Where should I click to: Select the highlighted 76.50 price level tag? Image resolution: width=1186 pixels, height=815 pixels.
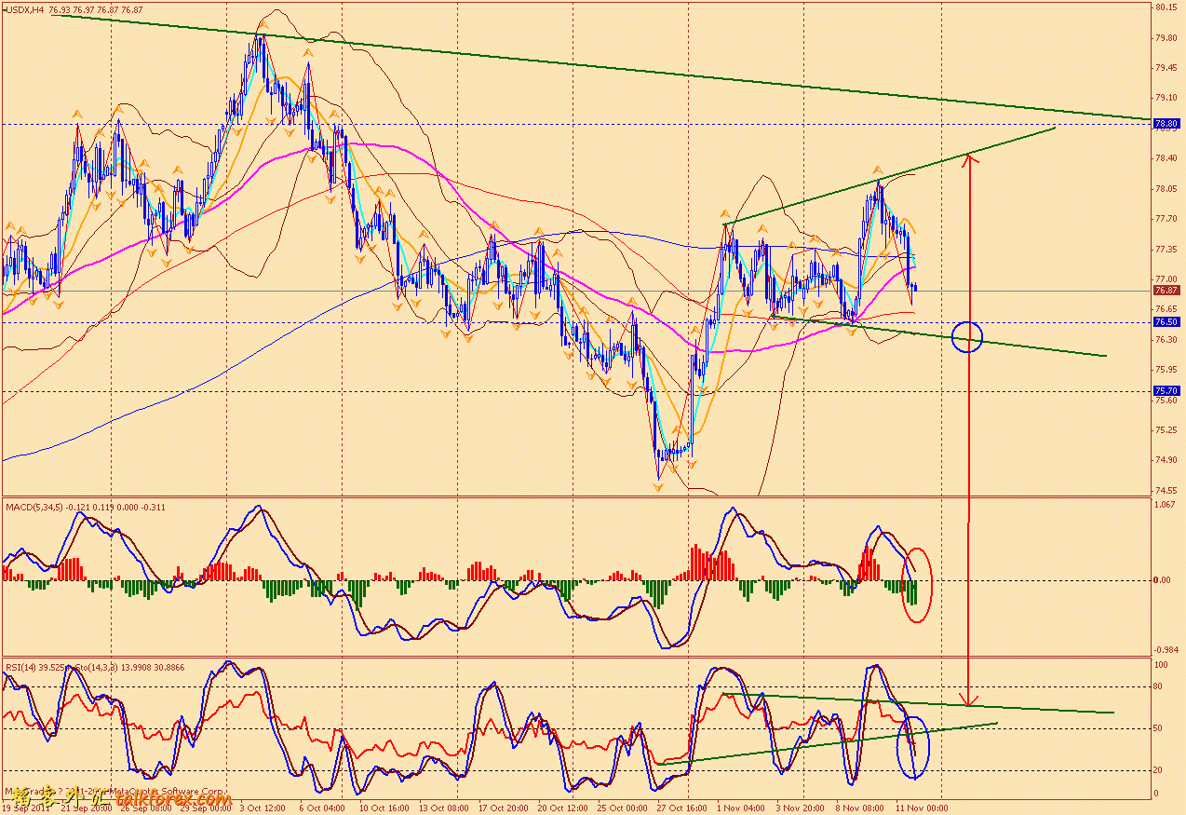tap(1166, 321)
